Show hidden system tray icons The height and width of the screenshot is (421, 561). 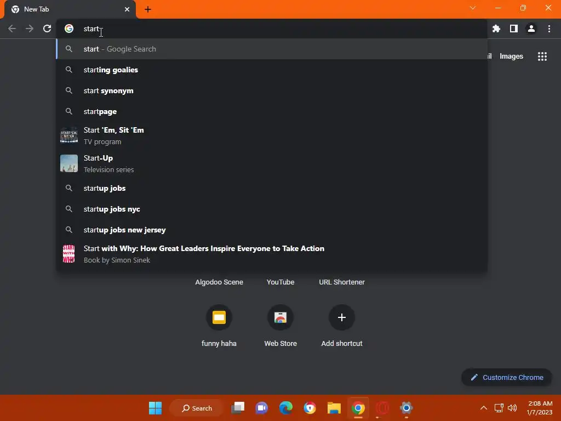pos(483,408)
